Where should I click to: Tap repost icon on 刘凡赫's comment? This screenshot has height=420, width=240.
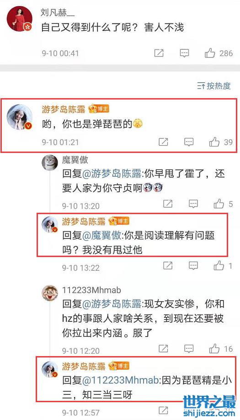click(x=159, y=53)
